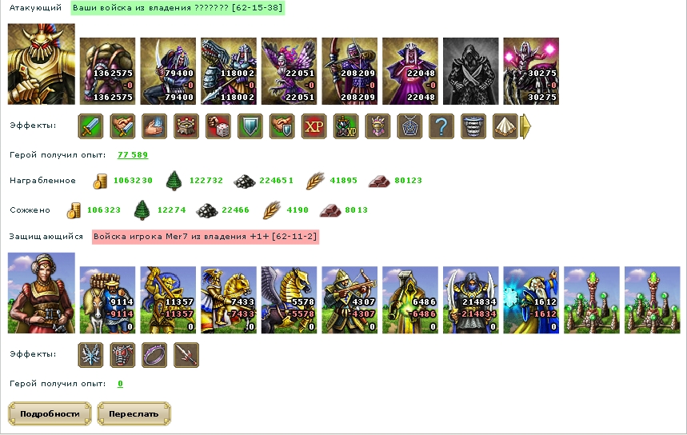Expand more attacker effects with yellow arrow
Image resolution: width=687 pixels, height=435 pixels.
[525, 126]
